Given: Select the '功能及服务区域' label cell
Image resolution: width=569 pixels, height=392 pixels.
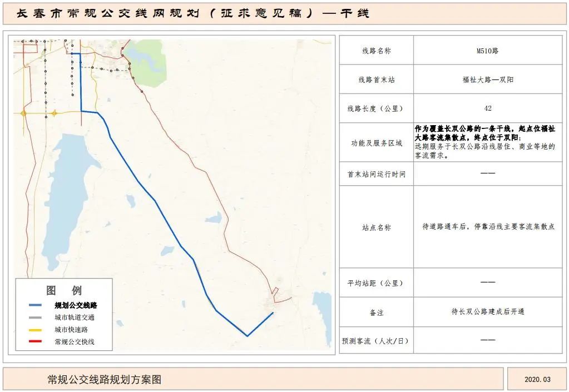Looking at the screenshot, I should (377, 142).
